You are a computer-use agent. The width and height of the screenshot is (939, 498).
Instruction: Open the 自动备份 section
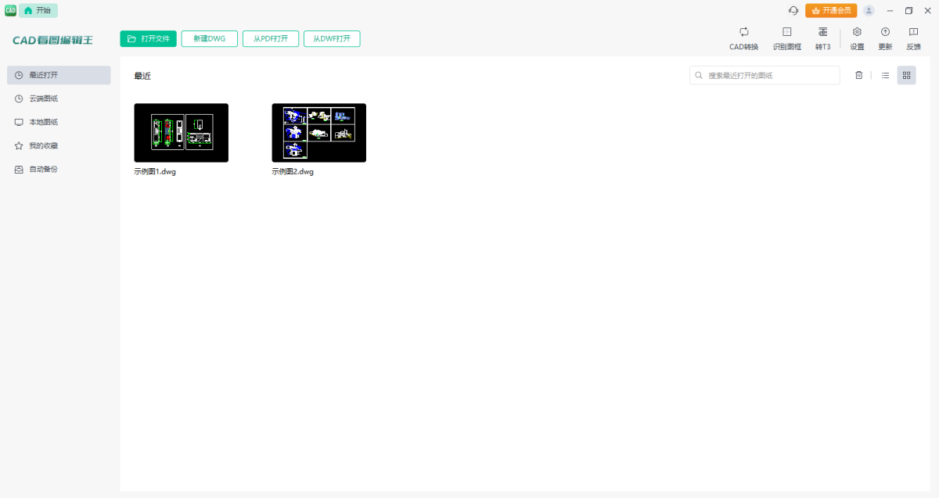click(x=59, y=169)
